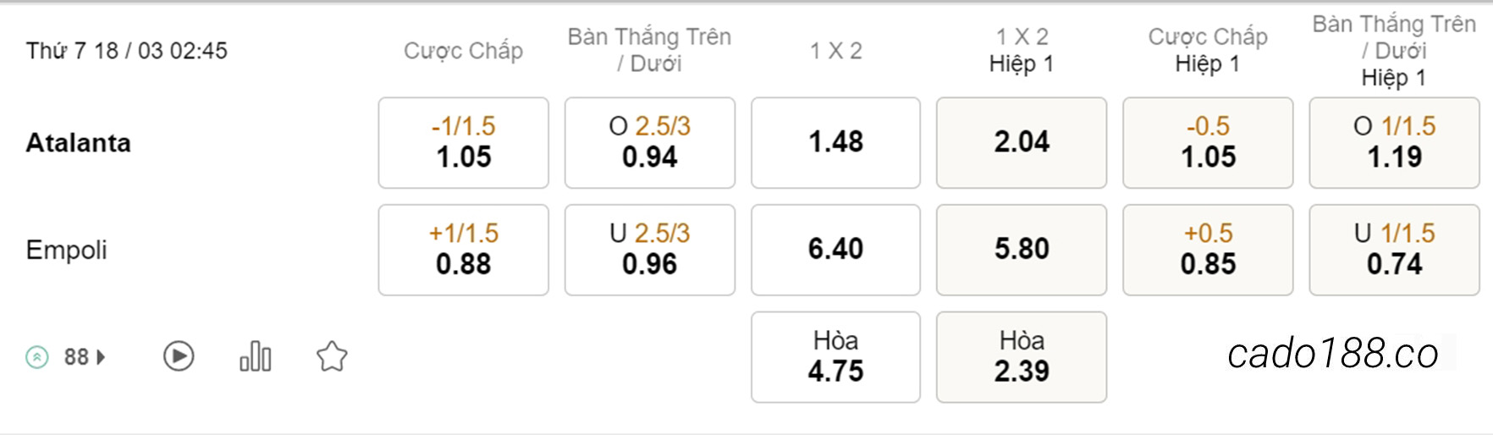
Task: Expand more markets with the 88 arrow
Action: click(85, 357)
